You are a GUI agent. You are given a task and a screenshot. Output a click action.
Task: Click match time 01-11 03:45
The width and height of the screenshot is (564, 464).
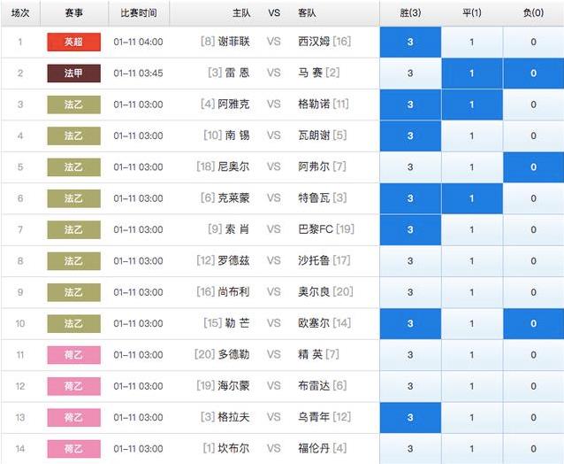point(139,73)
